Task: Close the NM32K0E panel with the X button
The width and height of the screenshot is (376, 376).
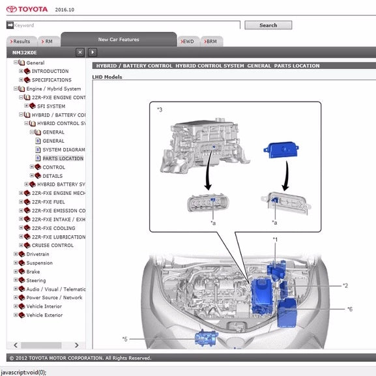Action: pos(80,52)
